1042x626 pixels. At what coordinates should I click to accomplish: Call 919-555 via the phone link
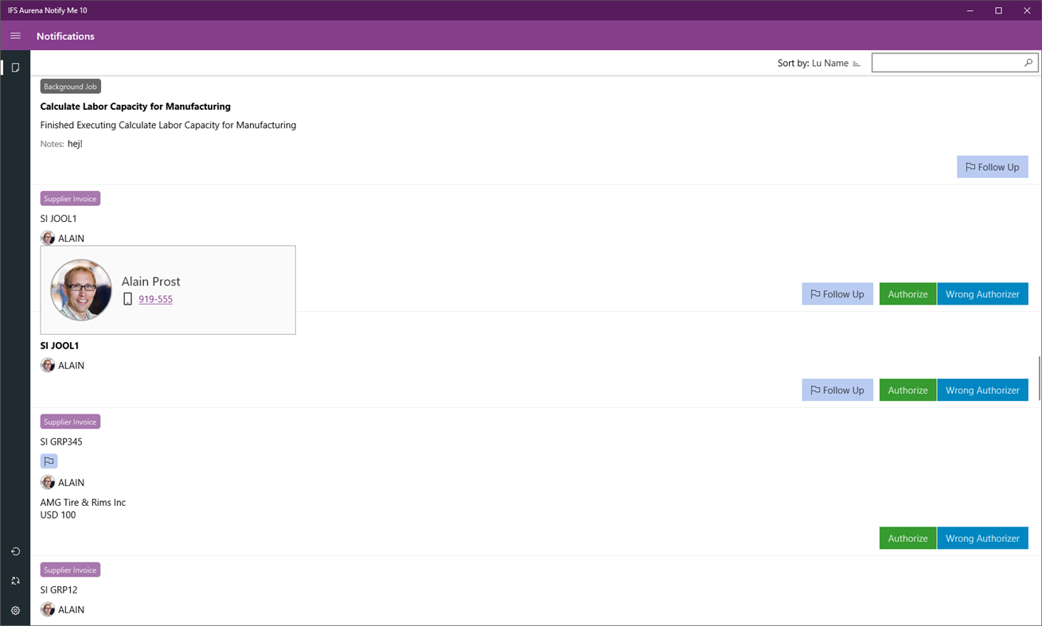pyautogui.click(x=155, y=299)
